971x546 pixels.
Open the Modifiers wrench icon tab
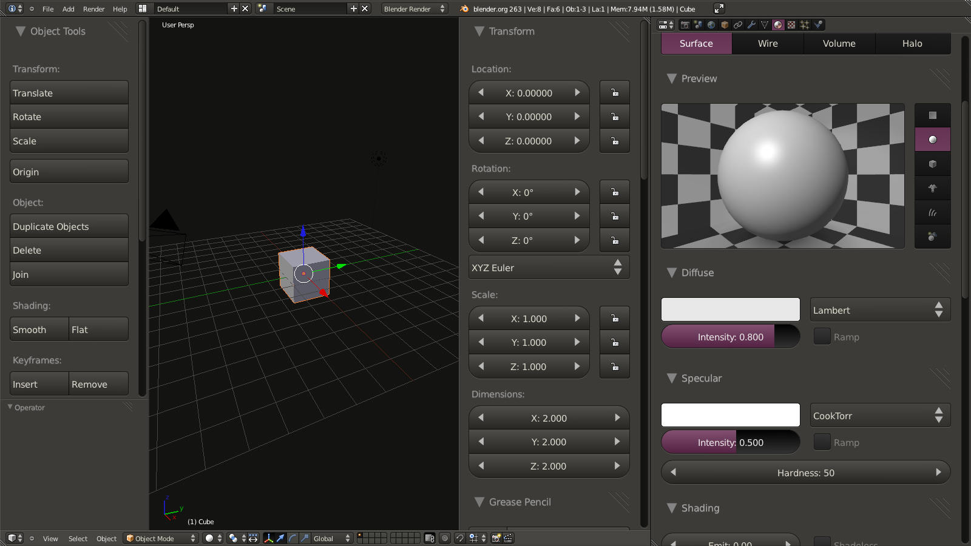point(751,25)
